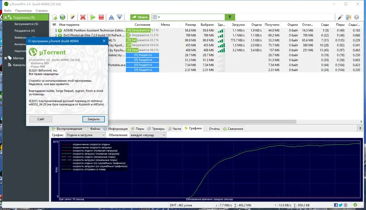Click the pen icon in top-right toolbar
The width and height of the screenshot is (366, 210).
pos(340,17)
